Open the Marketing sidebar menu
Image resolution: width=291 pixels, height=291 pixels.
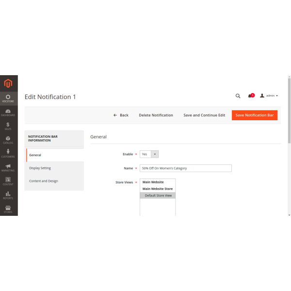[8, 167]
